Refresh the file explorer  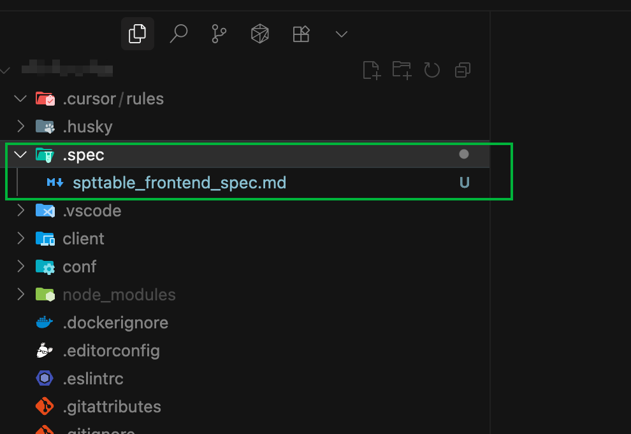pyautogui.click(x=432, y=70)
